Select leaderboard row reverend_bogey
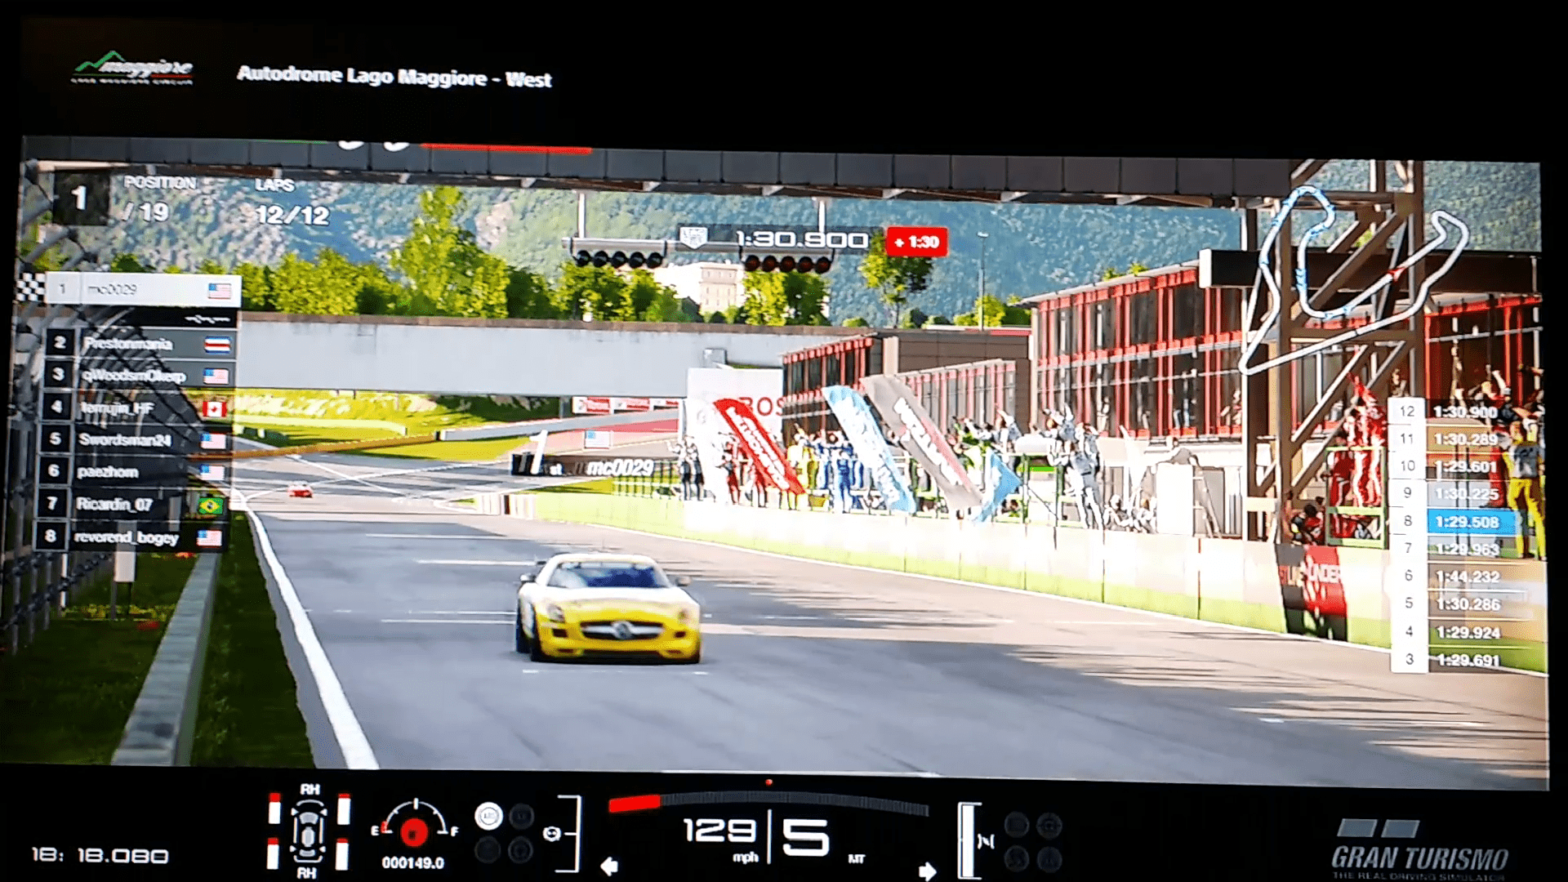This screenshot has width=1568, height=882. tap(129, 537)
